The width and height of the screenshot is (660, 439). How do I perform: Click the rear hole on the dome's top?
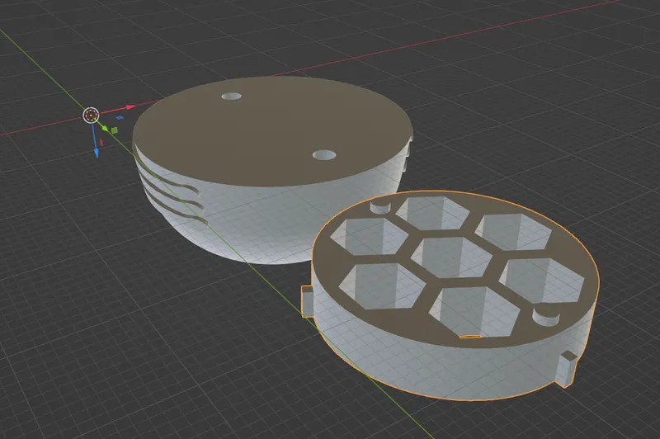tap(230, 97)
